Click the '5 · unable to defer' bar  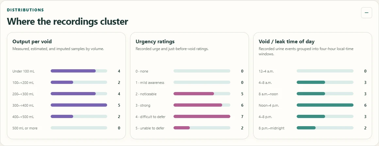click(202, 128)
